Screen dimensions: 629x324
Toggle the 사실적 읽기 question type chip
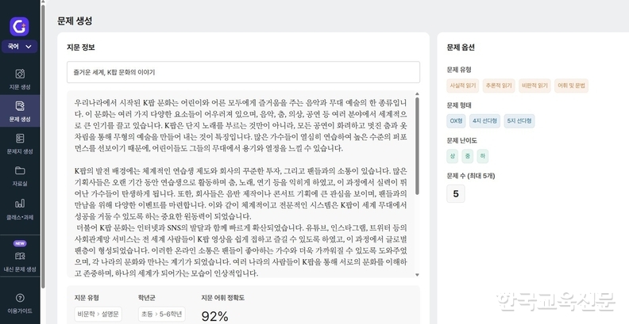click(461, 86)
